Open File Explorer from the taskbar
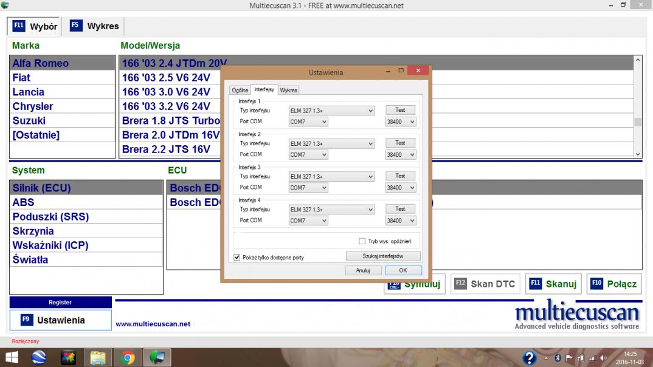653x367 pixels. [x=98, y=357]
